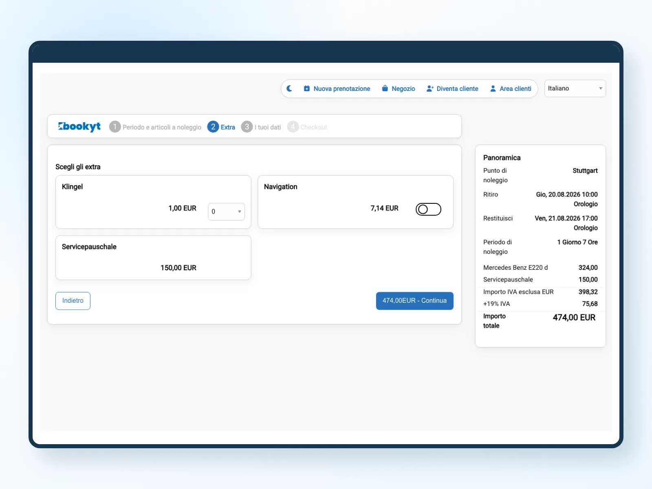Click 474,00EUR - Continua button

(414, 301)
